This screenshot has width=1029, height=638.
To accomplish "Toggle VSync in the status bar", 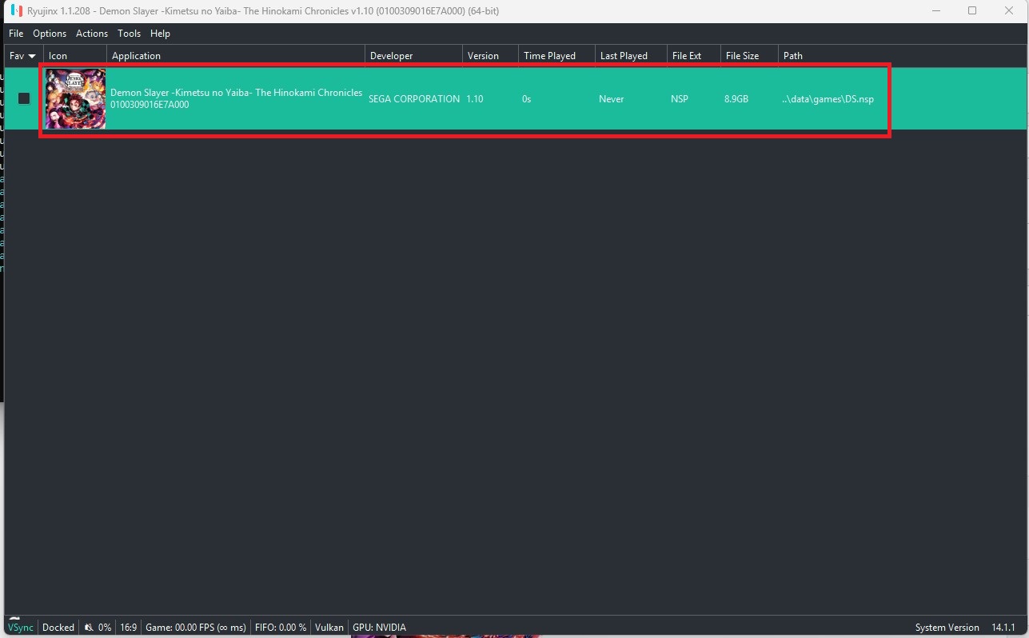I will [x=21, y=628].
